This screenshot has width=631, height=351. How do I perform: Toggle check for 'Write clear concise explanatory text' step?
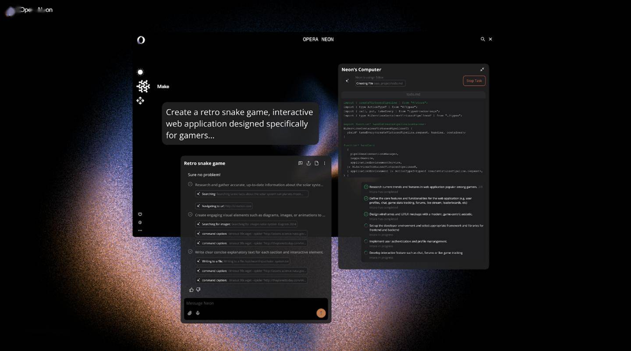pyautogui.click(x=190, y=252)
